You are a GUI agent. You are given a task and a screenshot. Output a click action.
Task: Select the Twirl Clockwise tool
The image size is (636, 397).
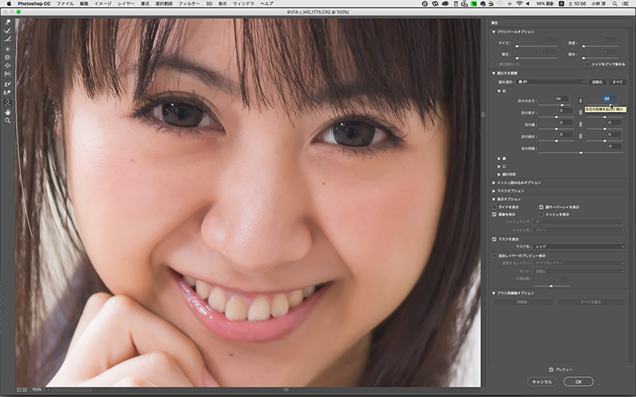[7, 49]
